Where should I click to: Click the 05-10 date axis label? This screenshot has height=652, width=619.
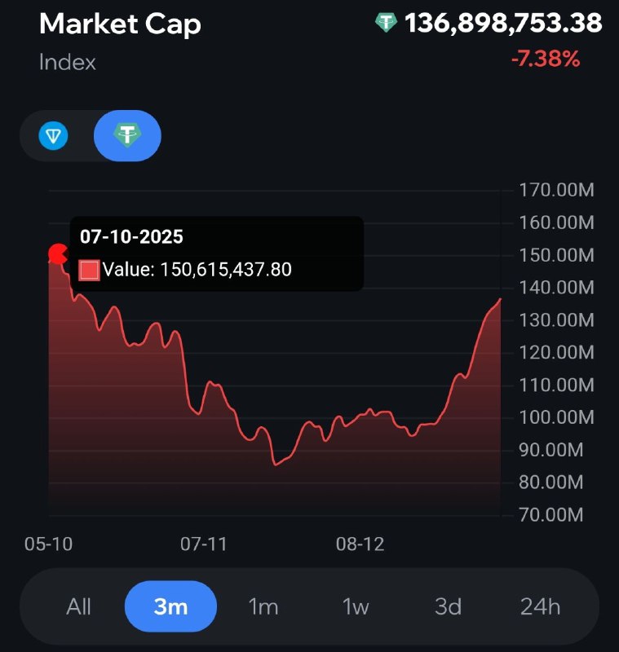click(x=48, y=544)
